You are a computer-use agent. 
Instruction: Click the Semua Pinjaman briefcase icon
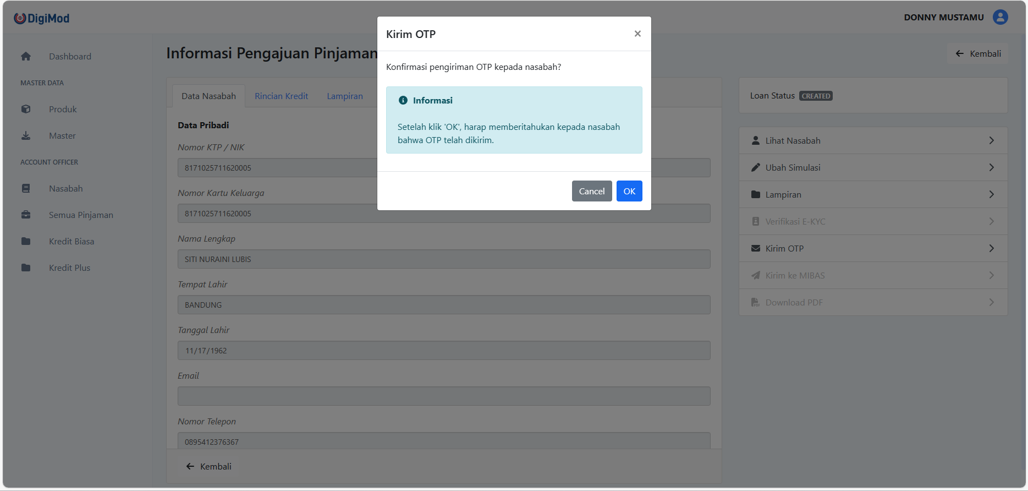point(26,215)
